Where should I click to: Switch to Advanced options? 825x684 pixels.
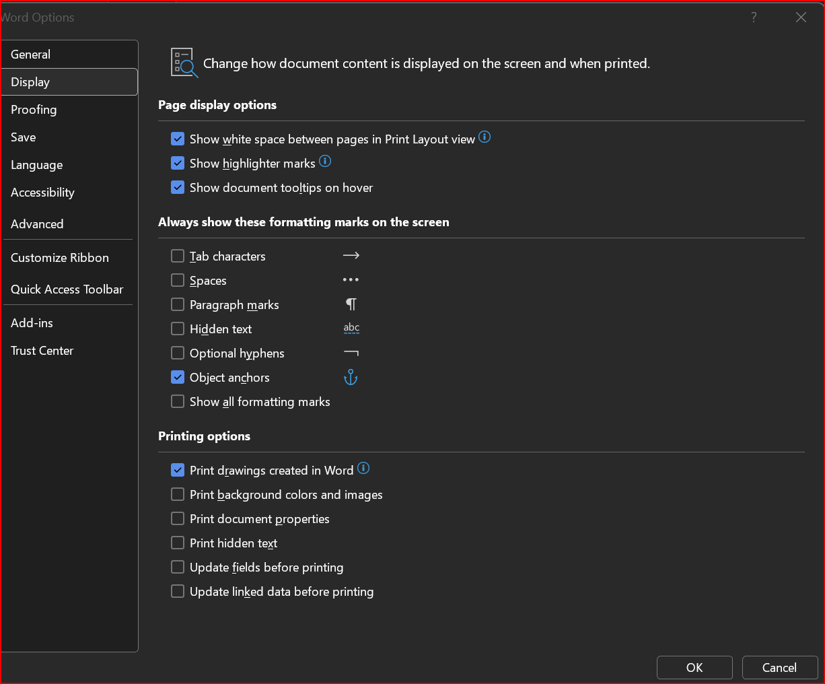click(69, 224)
